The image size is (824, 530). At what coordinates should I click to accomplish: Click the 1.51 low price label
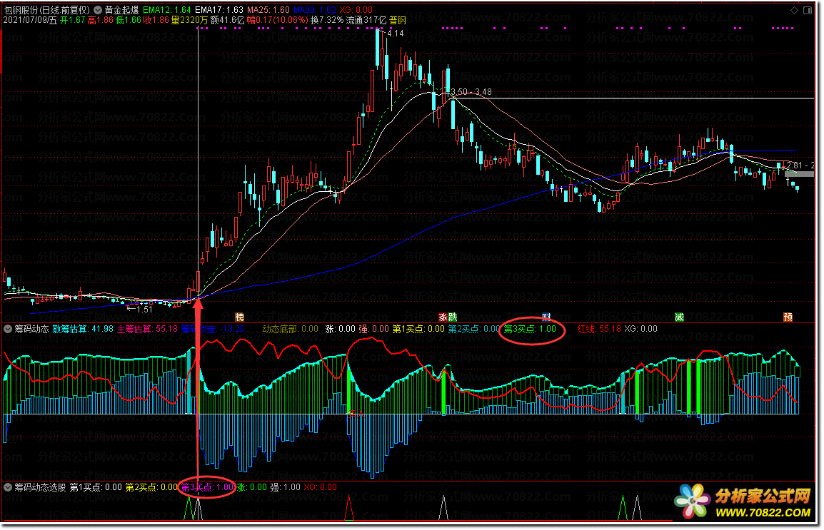144,310
